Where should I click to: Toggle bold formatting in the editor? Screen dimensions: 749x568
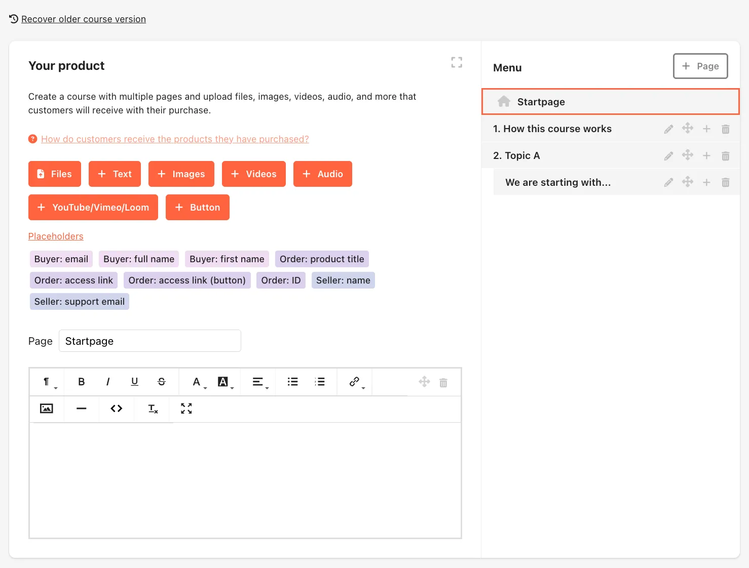[81, 382]
